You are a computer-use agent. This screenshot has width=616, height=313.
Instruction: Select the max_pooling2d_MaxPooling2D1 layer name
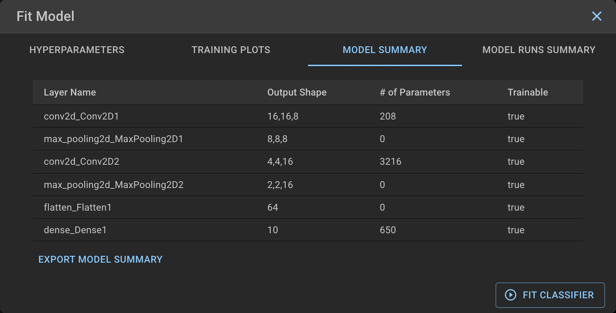114,139
